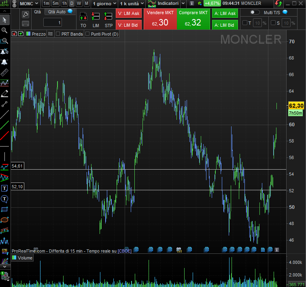Select the rectangle drawing tool
The image size is (306, 287).
coord(4,209)
